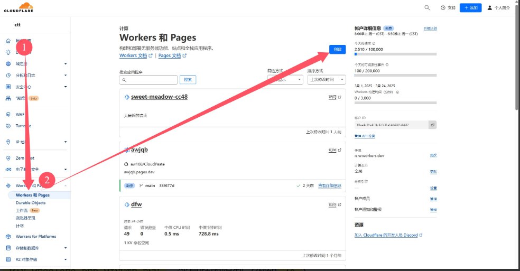Image resolution: width=520 pixels, height=271 pixels.
Task: Select the 728.8 ms value
Action: (209, 234)
